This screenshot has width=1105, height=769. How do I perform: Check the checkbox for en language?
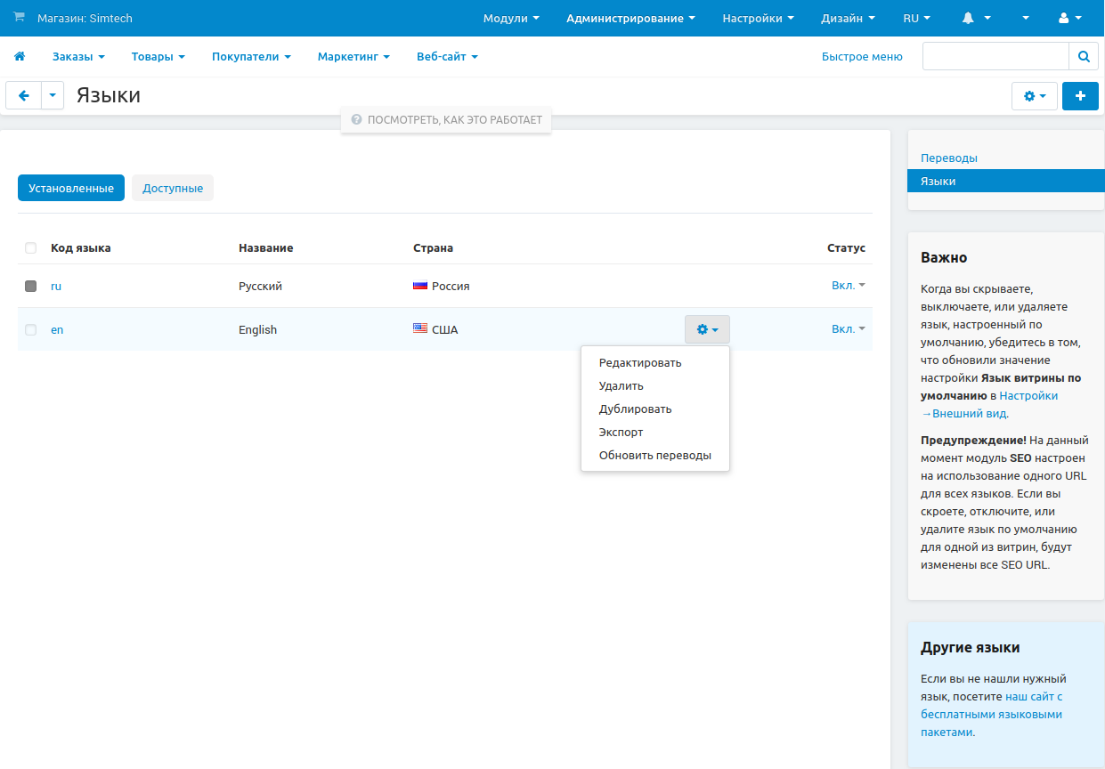point(31,330)
